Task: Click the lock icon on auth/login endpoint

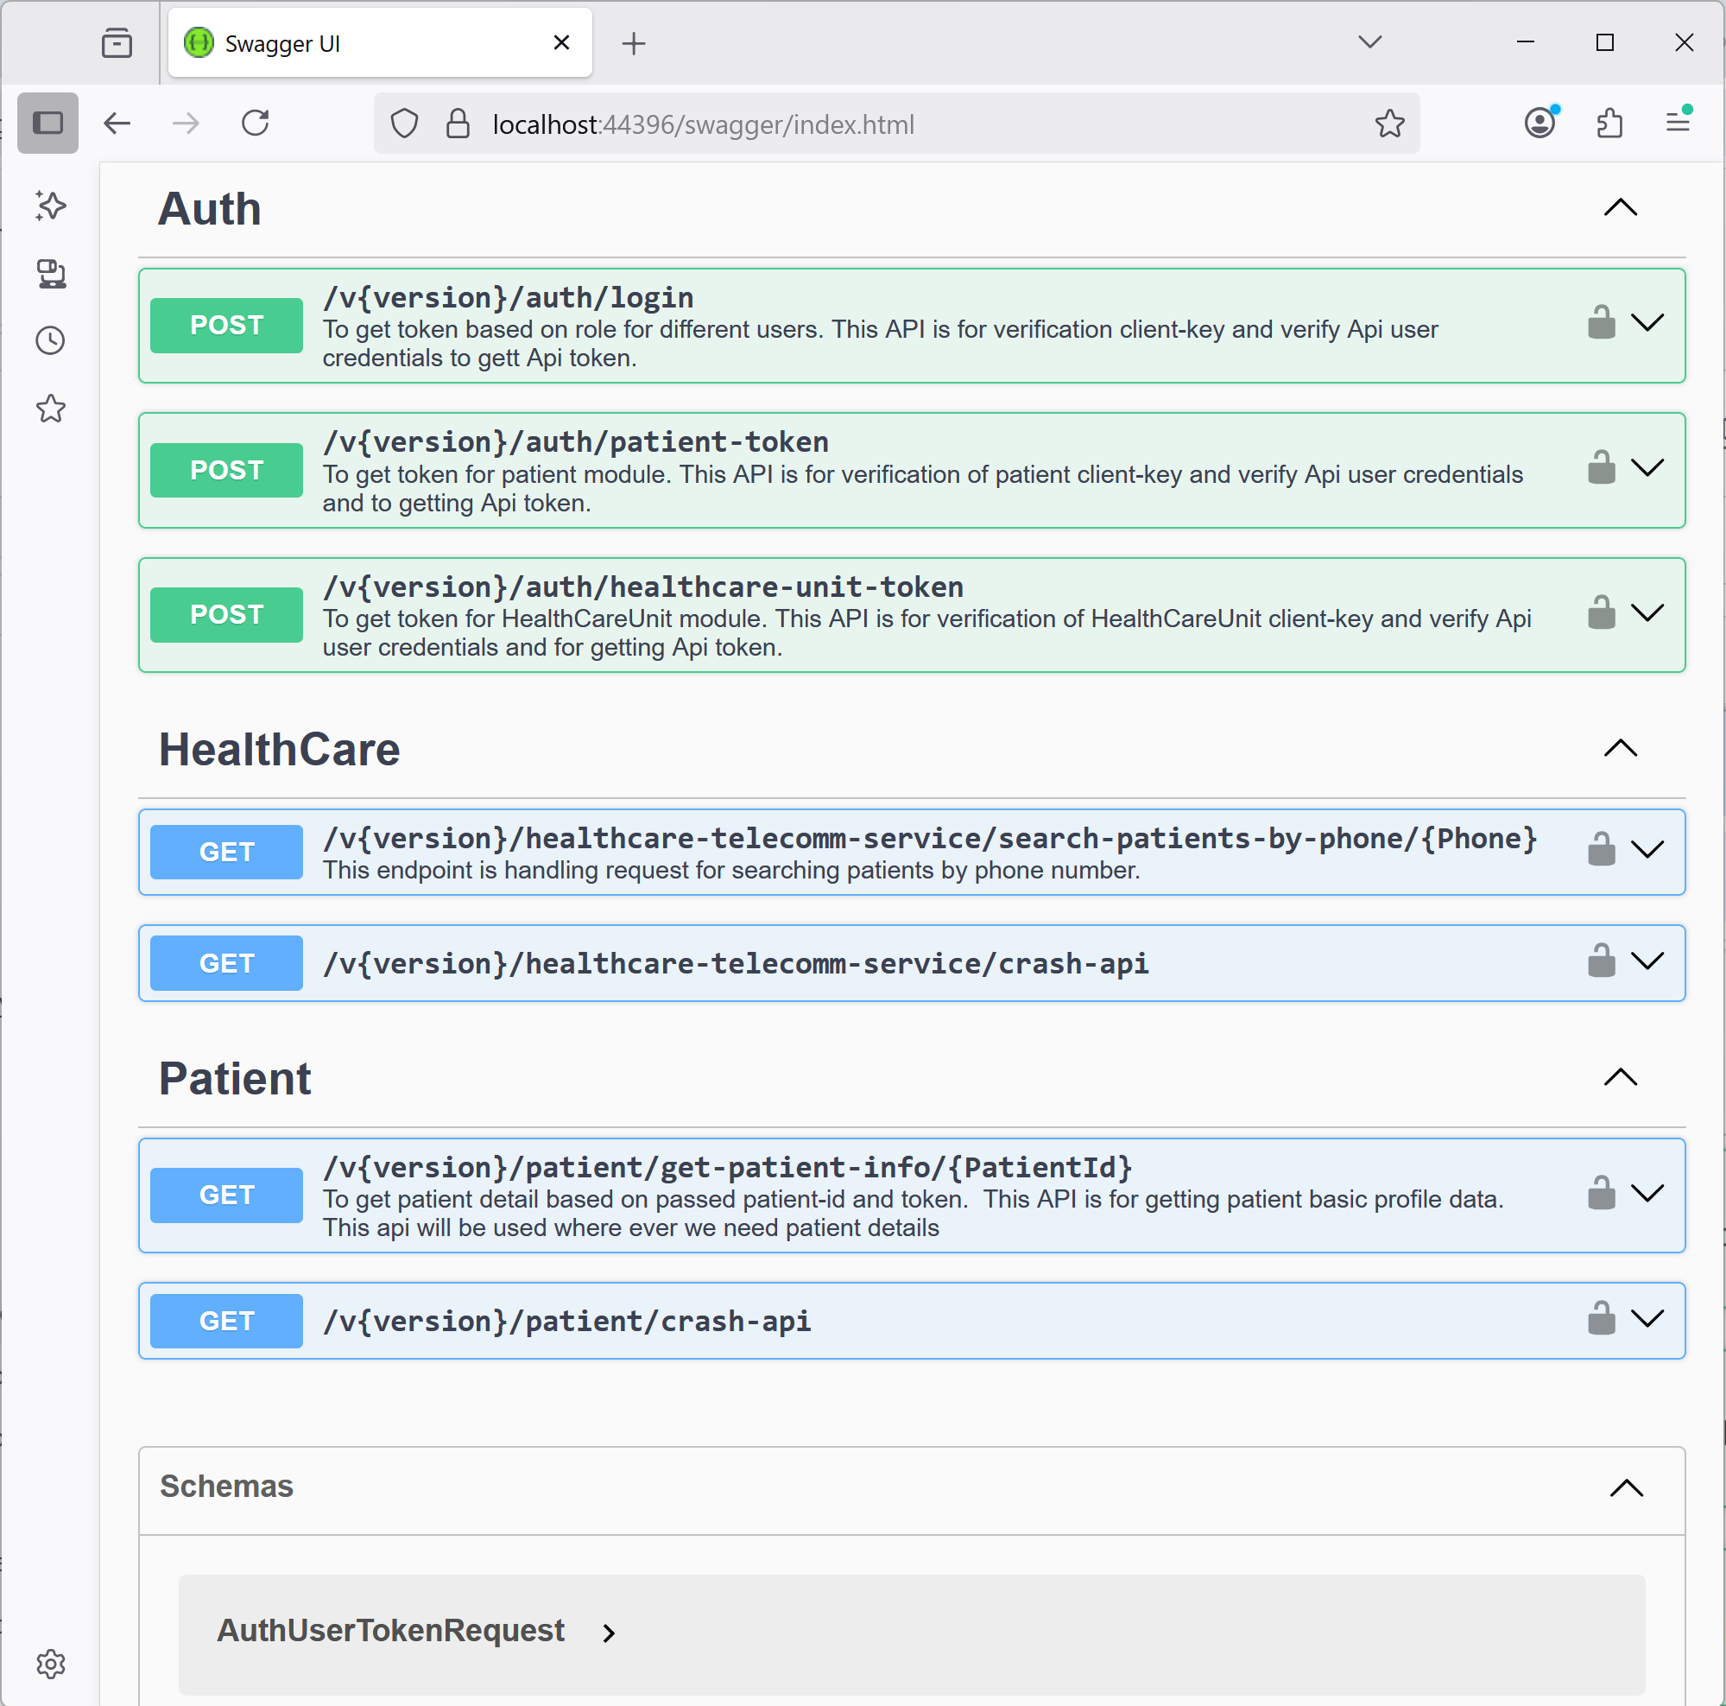Action: coord(1601,322)
